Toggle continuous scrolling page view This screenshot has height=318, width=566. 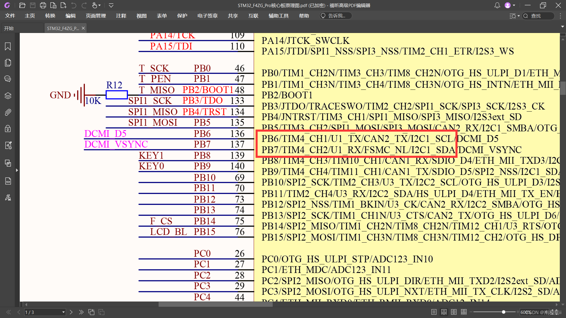pyautogui.click(x=444, y=312)
